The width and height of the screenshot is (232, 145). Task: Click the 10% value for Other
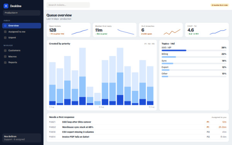click(x=224, y=74)
